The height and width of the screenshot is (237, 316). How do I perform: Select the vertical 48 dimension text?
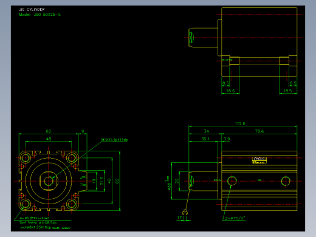click(109, 181)
